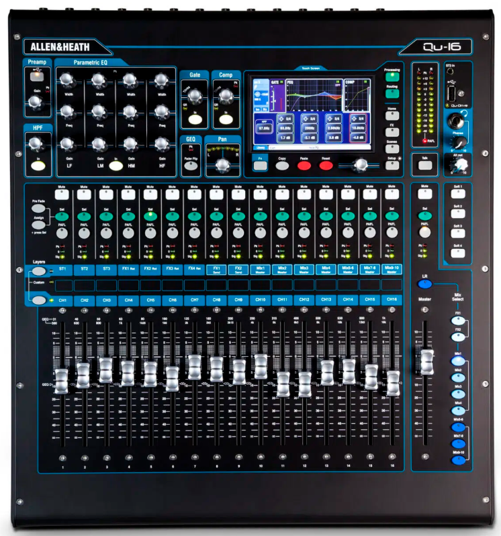This screenshot has width=501, height=536.
Task: Select FX2 in Mix Select
Action: pos(458,337)
